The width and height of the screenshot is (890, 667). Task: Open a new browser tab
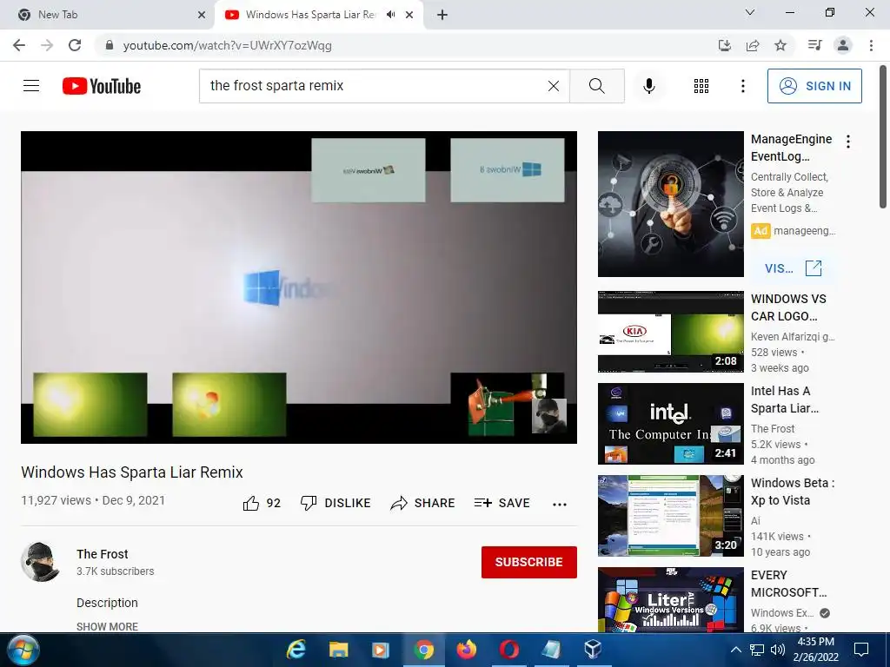click(442, 15)
